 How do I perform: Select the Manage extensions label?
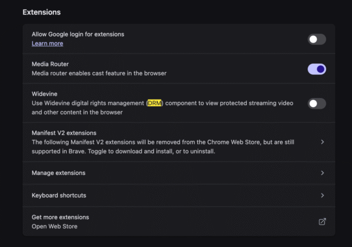pos(58,173)
